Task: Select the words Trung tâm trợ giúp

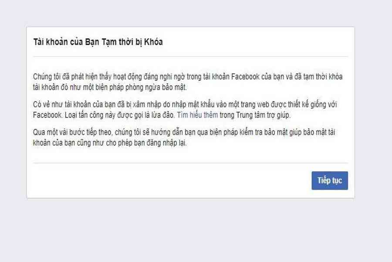Action: [x=263, y=116]
